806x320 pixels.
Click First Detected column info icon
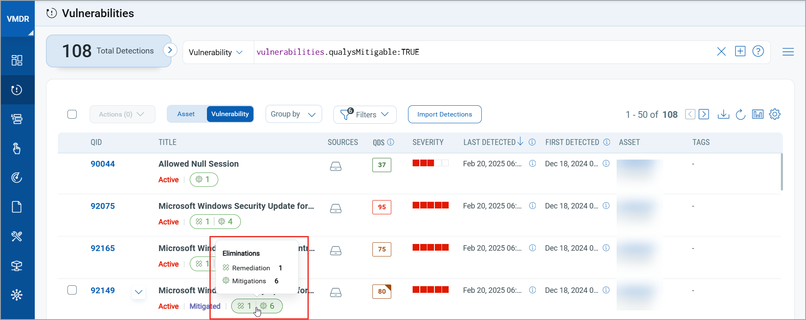pyautogui.click(x=607, y=142)
